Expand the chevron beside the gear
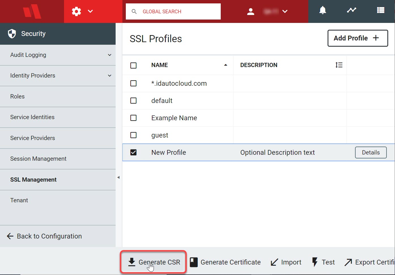Image resolution: width=395 pixels, height=275 pixels. [x=90, y=11]
